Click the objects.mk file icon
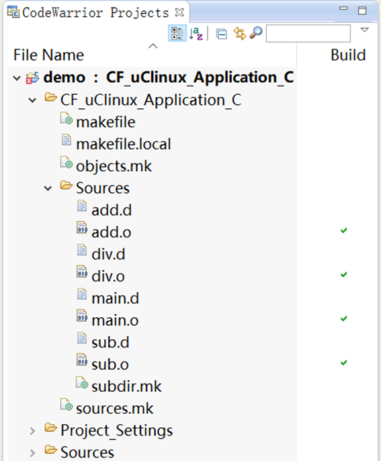 click(67, 163)
